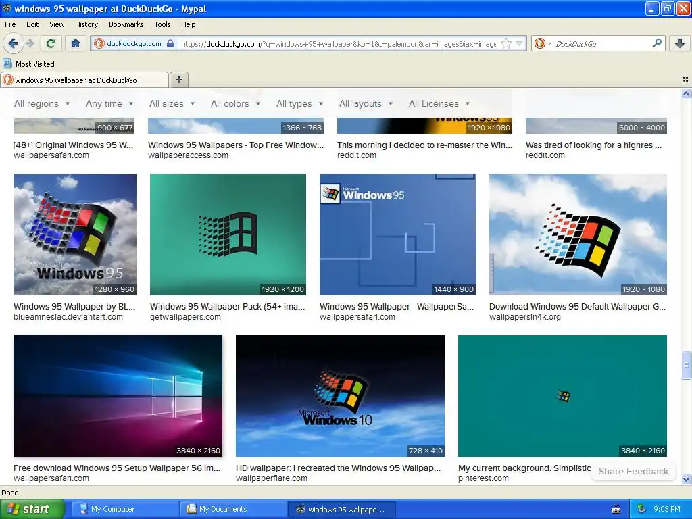Open HD wallpaper: I recreated the Windows 95 link
The width and height of the screenshot is (692, 519).
(338, 468)
